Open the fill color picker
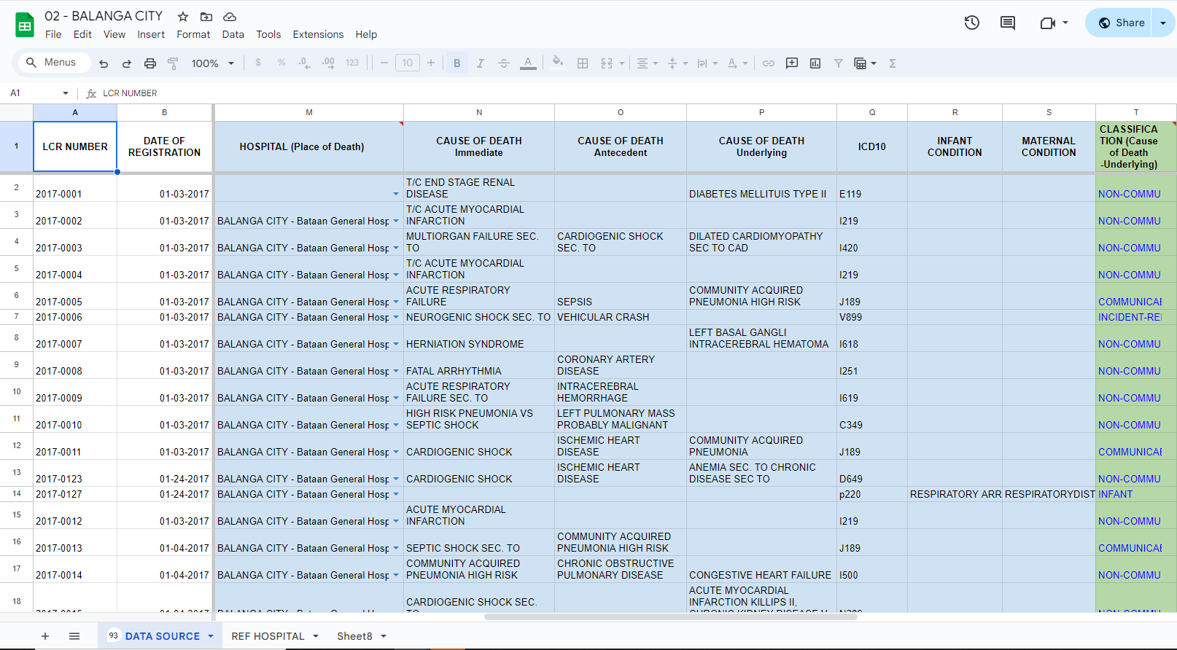 coord(558,63)
